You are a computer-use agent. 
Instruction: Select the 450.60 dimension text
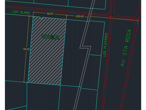80,16
